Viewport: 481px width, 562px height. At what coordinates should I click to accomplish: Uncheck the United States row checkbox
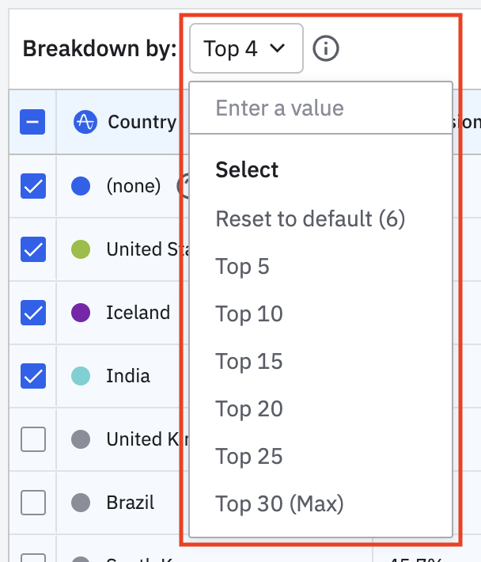point(32,249)
